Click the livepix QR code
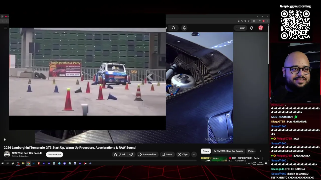 tap(295, 24)
